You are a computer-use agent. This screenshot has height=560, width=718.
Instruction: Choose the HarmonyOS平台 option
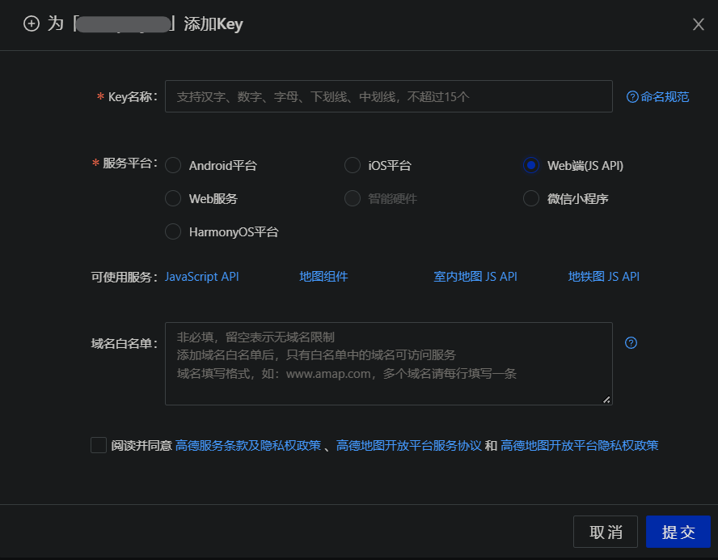pos(172,231)
